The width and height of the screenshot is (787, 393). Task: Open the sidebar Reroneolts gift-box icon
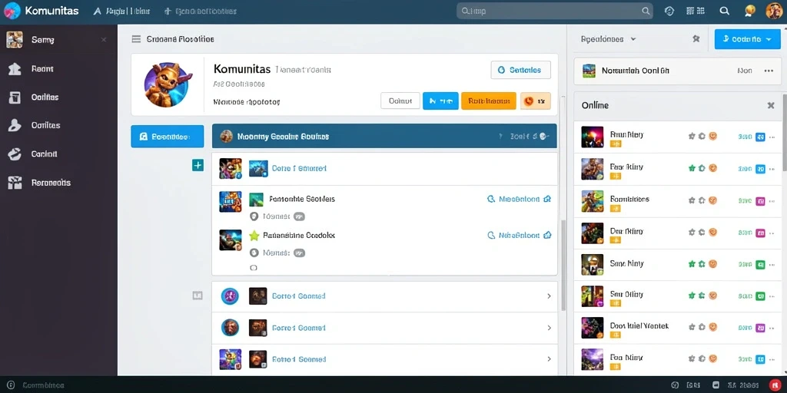tap(15, 183)
